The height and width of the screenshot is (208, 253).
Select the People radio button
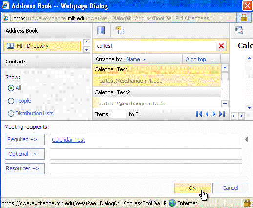click(11, 101)
